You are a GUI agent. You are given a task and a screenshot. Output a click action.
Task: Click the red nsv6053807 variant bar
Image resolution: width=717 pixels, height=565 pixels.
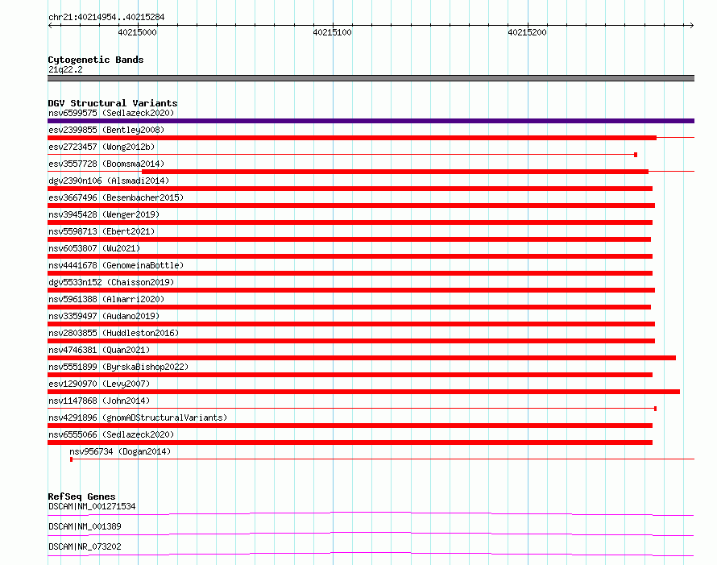350,256
